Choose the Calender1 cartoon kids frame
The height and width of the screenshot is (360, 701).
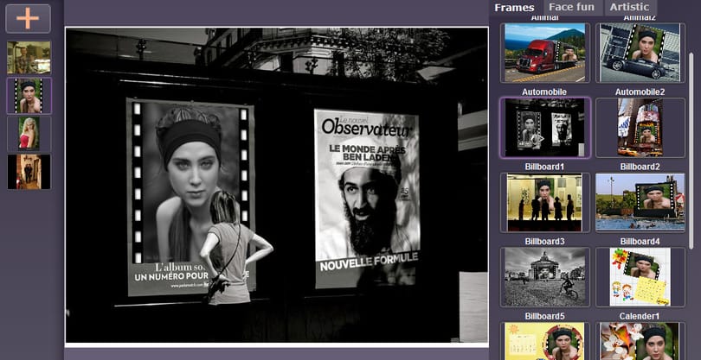coord(640,277)
